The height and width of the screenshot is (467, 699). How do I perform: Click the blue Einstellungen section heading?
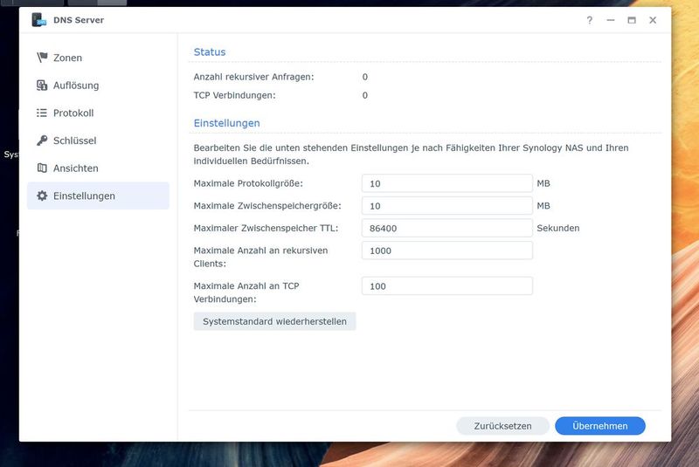click(x=226, y=123)
